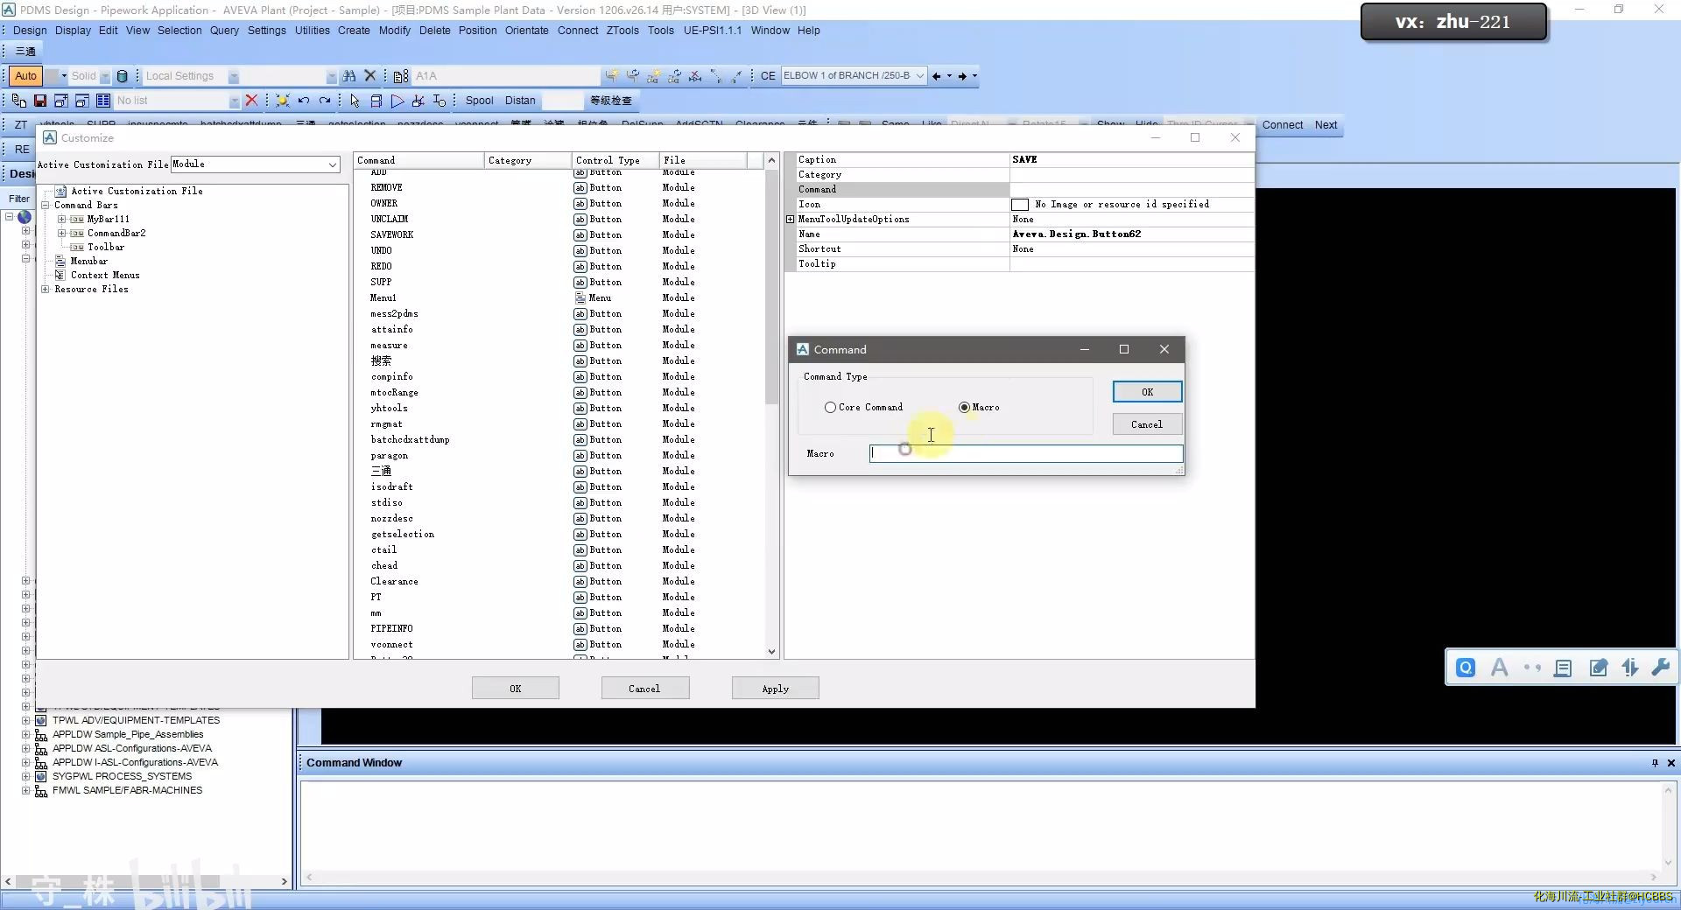Click the T-circle text tool icon
This screenshot has height=910, width=1681.
440,101
